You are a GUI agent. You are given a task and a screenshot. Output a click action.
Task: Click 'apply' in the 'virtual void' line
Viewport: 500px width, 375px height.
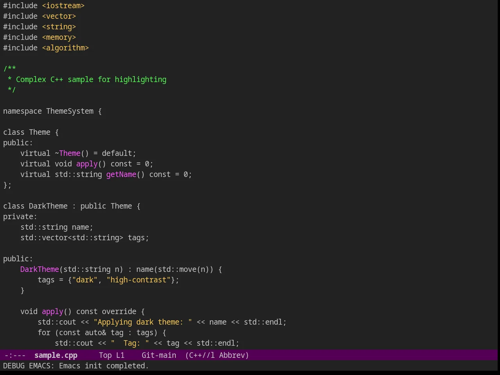click(87, 164)
